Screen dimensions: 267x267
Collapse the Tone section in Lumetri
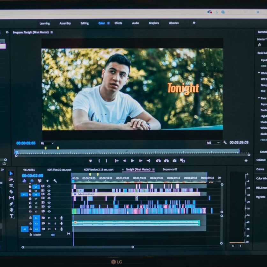tap(259, 98)
